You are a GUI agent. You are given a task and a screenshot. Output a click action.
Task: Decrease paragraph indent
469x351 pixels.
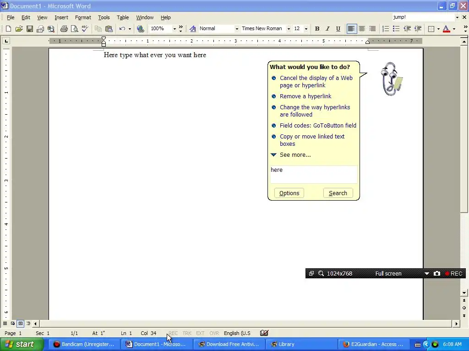click(x=407, y=29)
